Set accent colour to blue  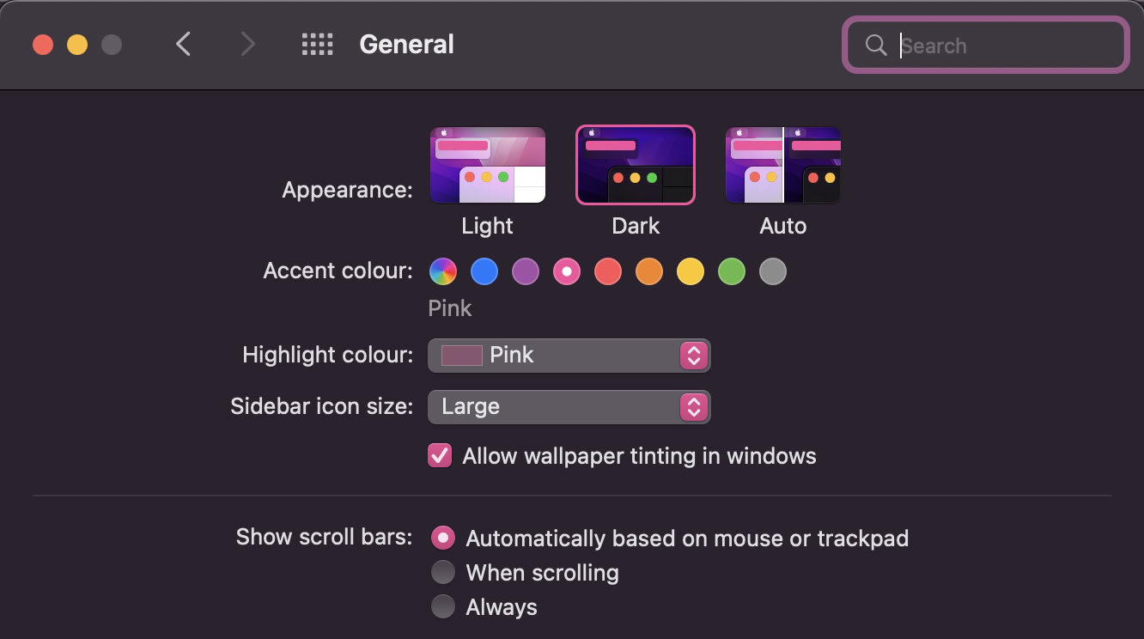(484, 272)
